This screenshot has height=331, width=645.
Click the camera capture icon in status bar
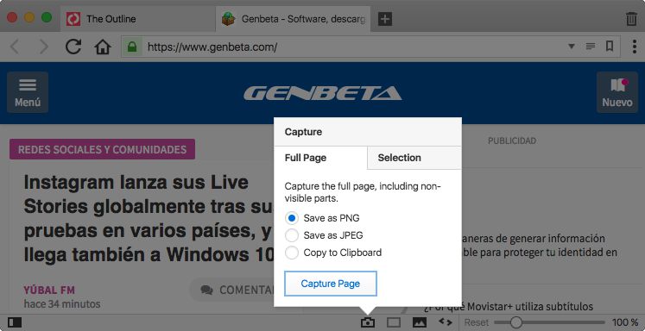(367, 322)
